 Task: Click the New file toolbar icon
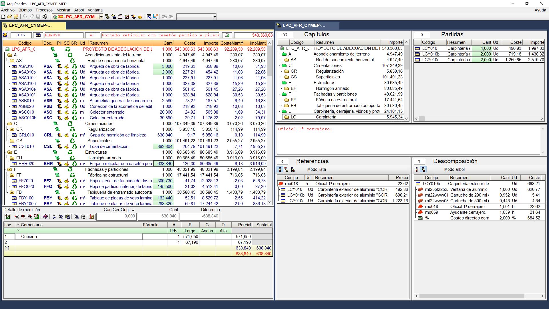coord(3,17)
